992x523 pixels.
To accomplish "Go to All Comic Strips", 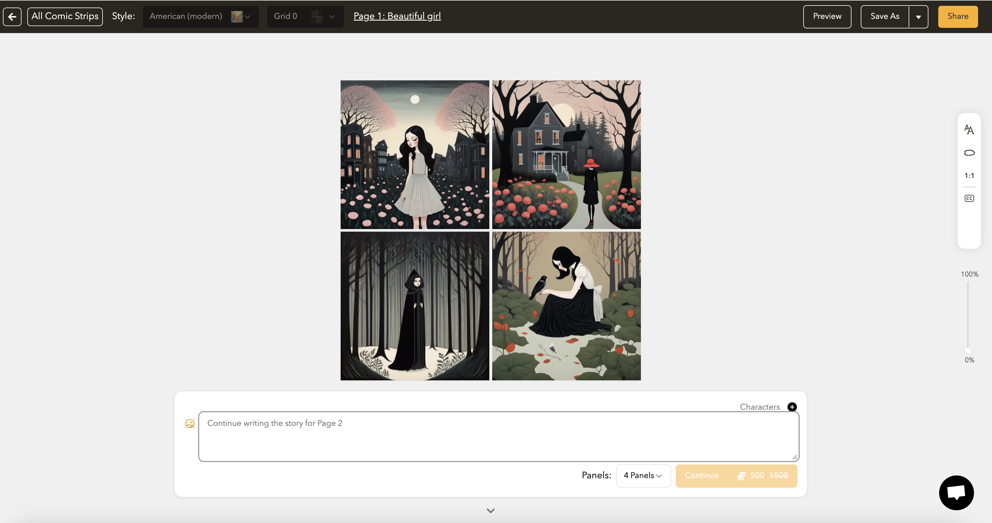I will 65,17.
